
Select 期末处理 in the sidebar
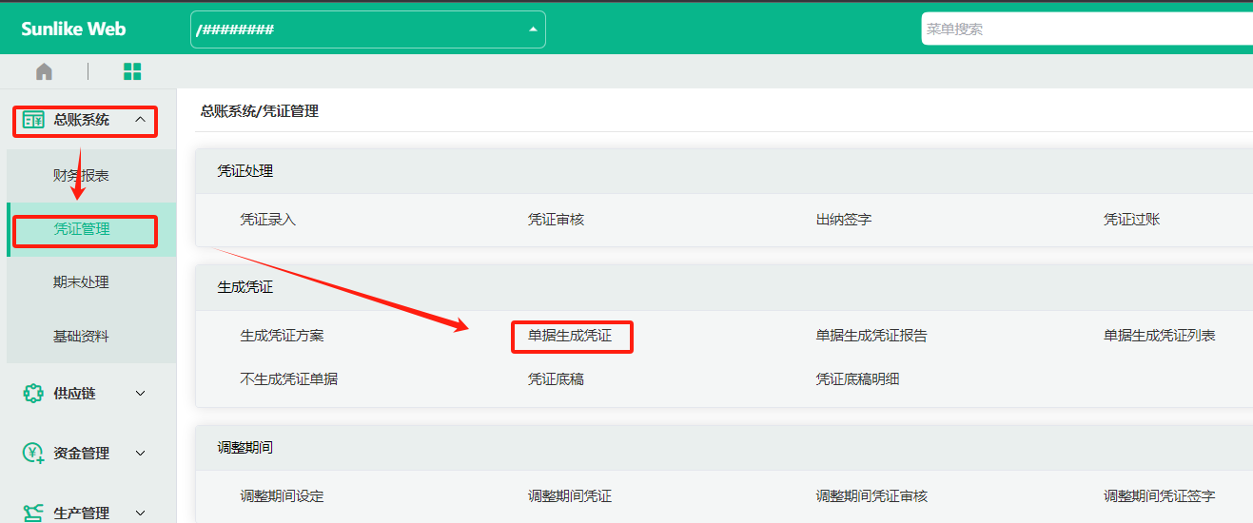(x=91, y=282)
